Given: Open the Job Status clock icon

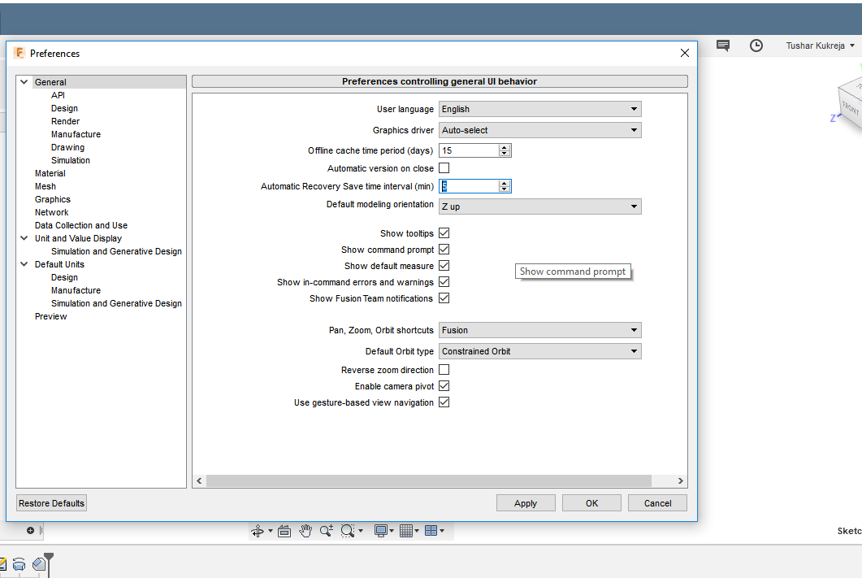Looking at the screenshot, I should pos(756,46).
